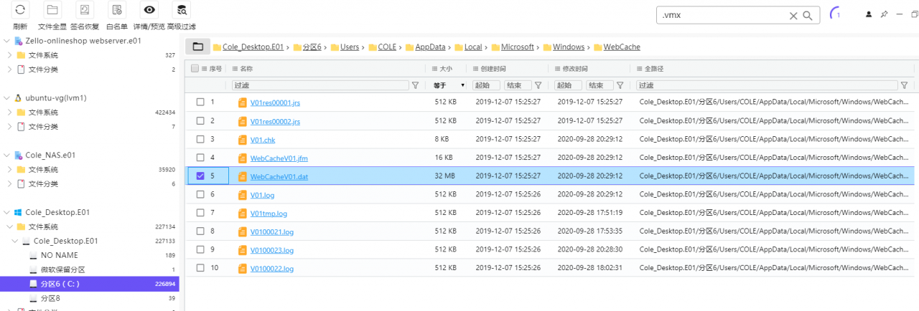Open the WebCacheV01.jfm file link
Viewport: 919px width, 311px height.
pos(279,158)
